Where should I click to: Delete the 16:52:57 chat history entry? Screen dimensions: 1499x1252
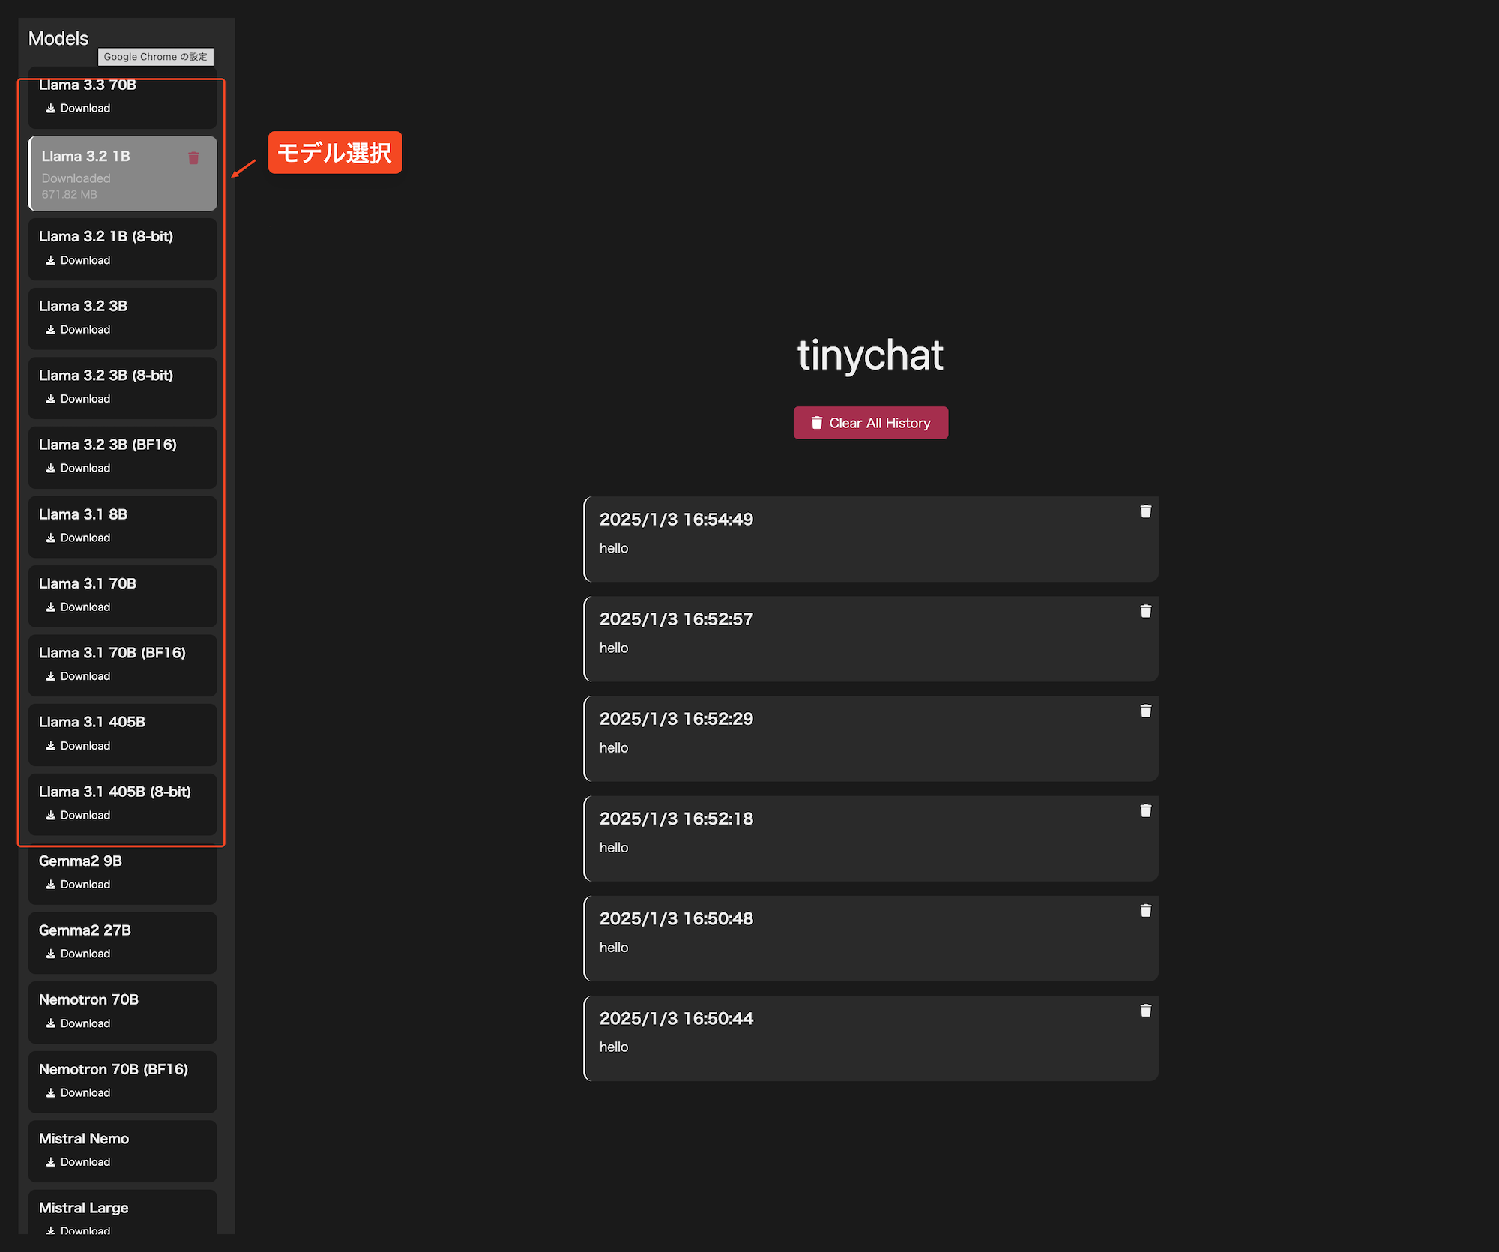[x=1145, y=612]
